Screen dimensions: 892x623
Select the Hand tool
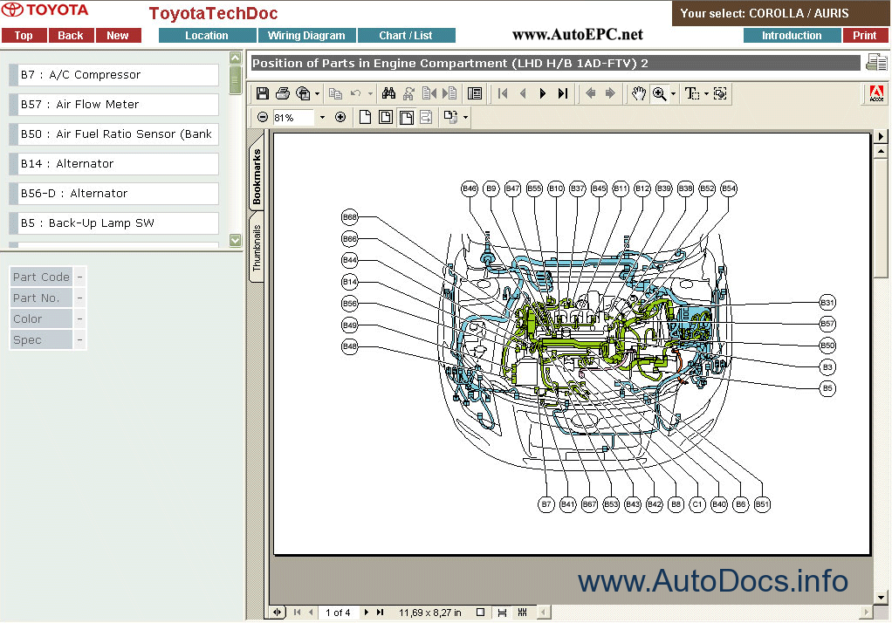click(x=639, y=93)
